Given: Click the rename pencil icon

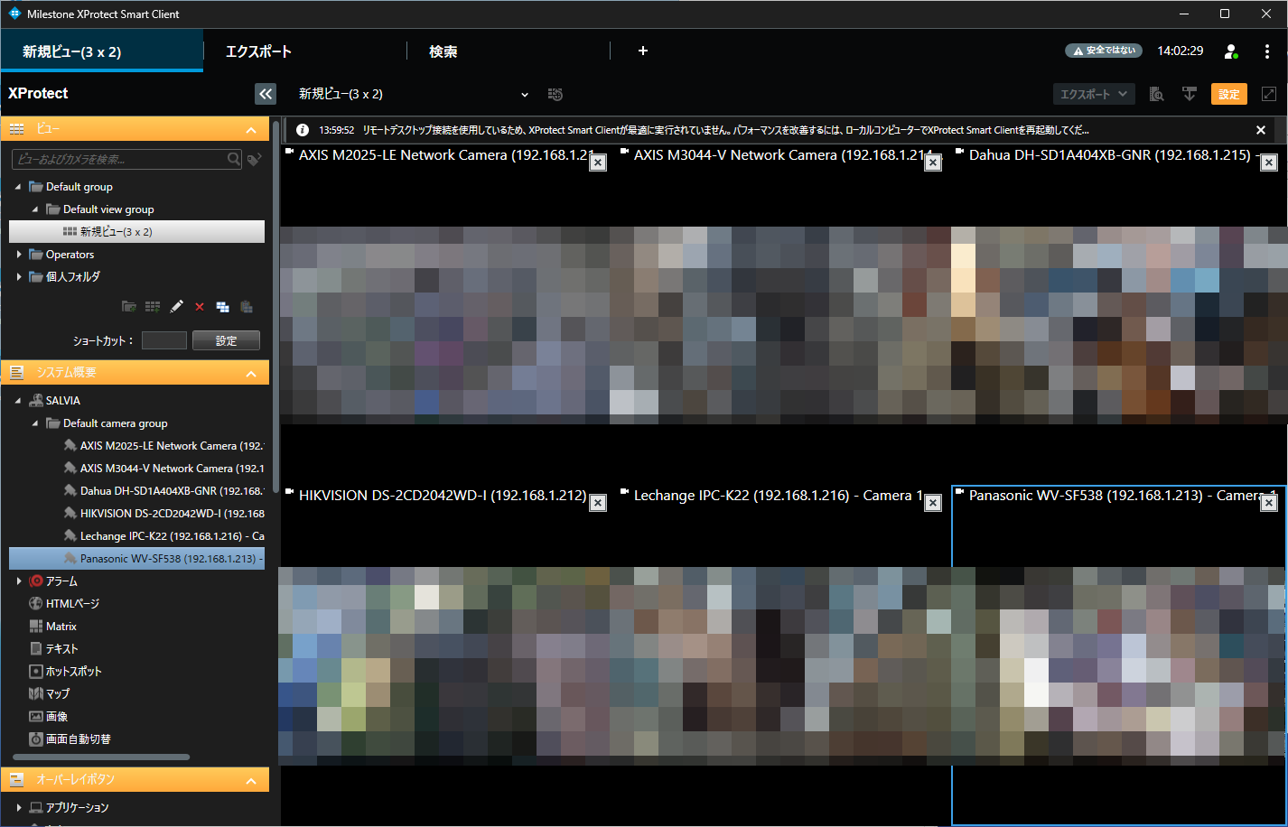Looking at the screenshot, I should click(177, 307).
